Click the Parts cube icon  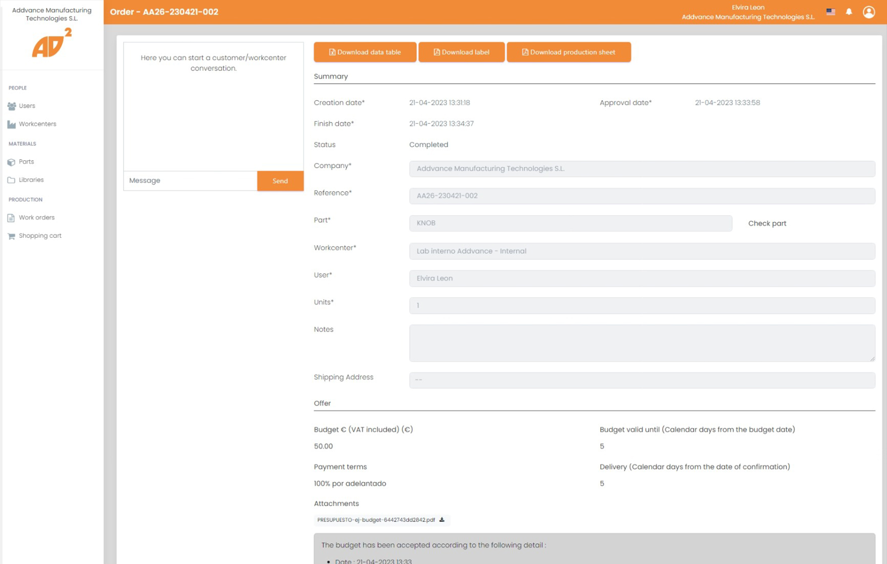pos(11,162)
